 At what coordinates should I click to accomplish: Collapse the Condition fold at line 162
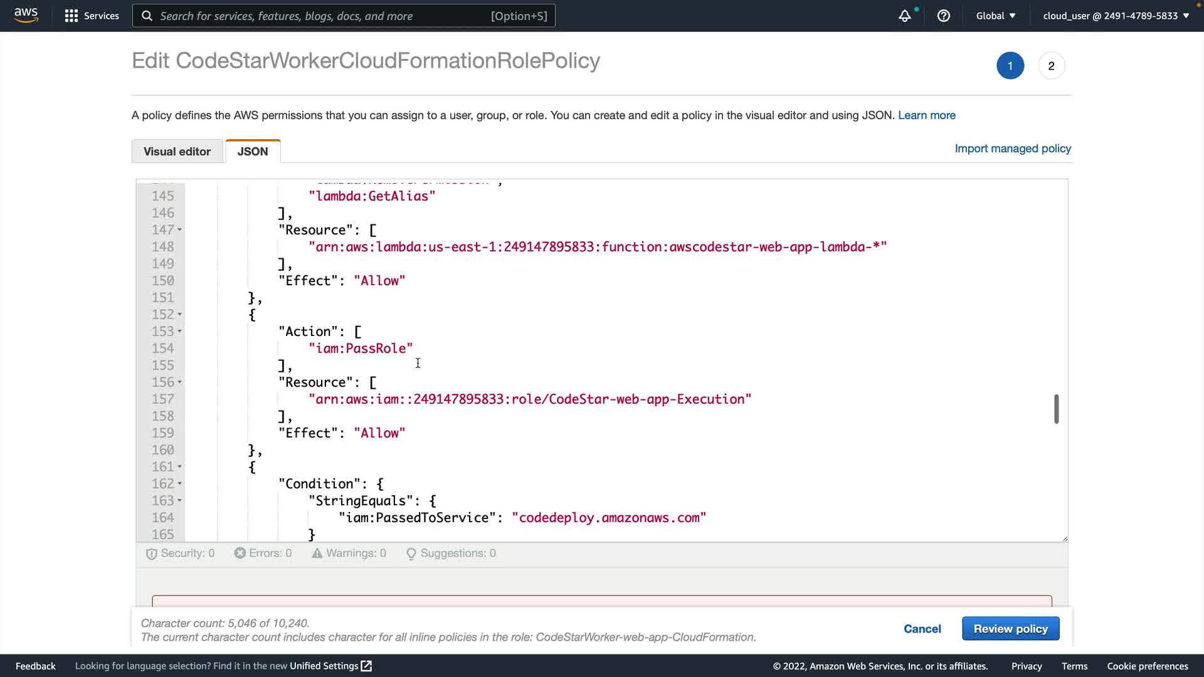(180, 484)
